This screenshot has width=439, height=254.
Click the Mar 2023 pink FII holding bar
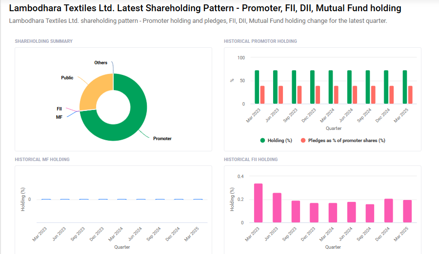[258, 203]
